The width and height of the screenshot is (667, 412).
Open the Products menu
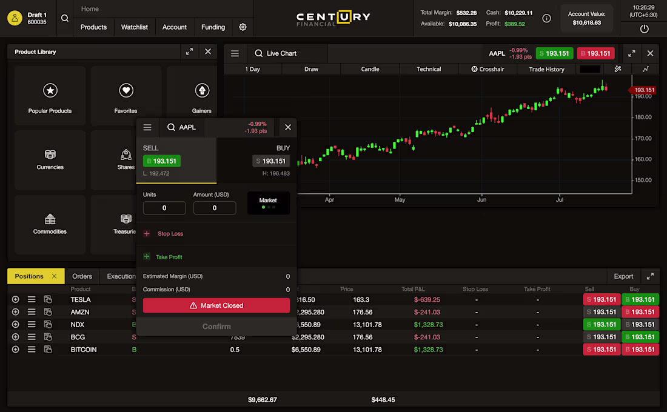93,27
